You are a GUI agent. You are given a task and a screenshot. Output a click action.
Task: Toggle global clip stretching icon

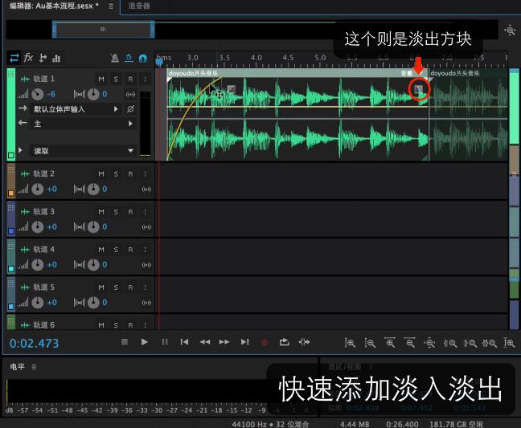[x=129, y=58]
